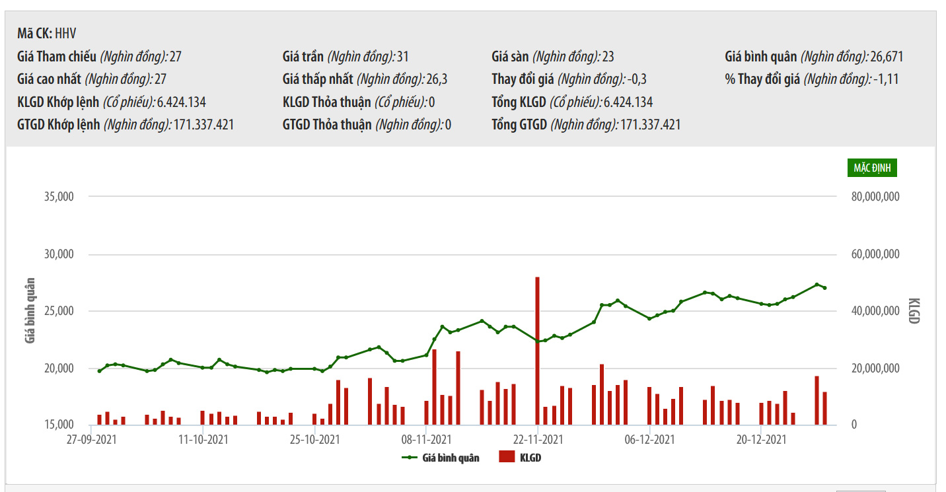Click the last red volume bar on the right
The height and width of the screenshot is (492, 946).
coord(824,408)
